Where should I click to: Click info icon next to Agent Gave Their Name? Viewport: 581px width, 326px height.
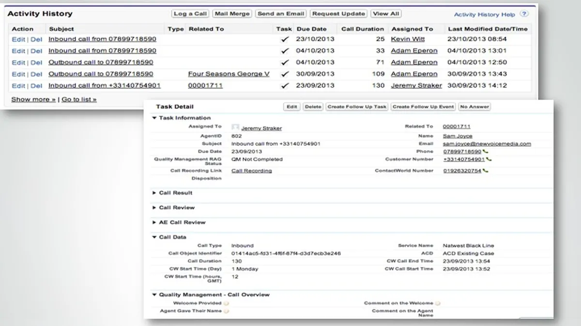pyautogui.click(x=226, y=311)
